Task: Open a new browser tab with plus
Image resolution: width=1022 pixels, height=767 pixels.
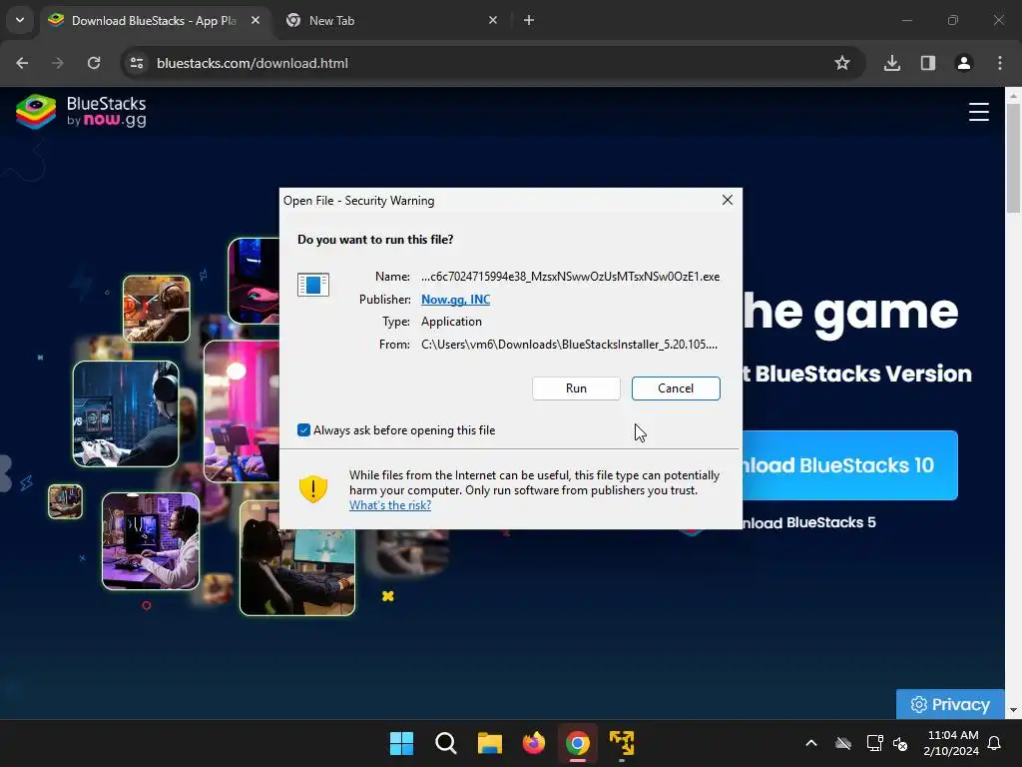Action: point(529,20)
